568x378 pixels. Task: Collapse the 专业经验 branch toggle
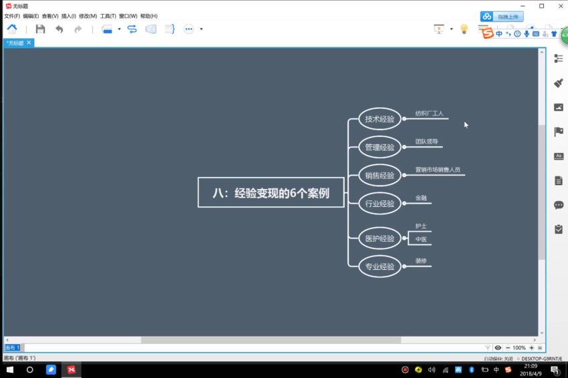(x=404, y=266)
